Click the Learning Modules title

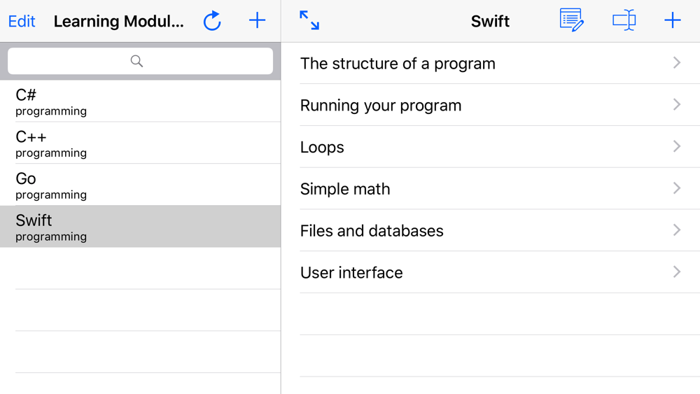point(119,21)
